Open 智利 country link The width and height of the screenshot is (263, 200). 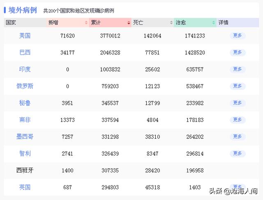(x=25, y=153)
